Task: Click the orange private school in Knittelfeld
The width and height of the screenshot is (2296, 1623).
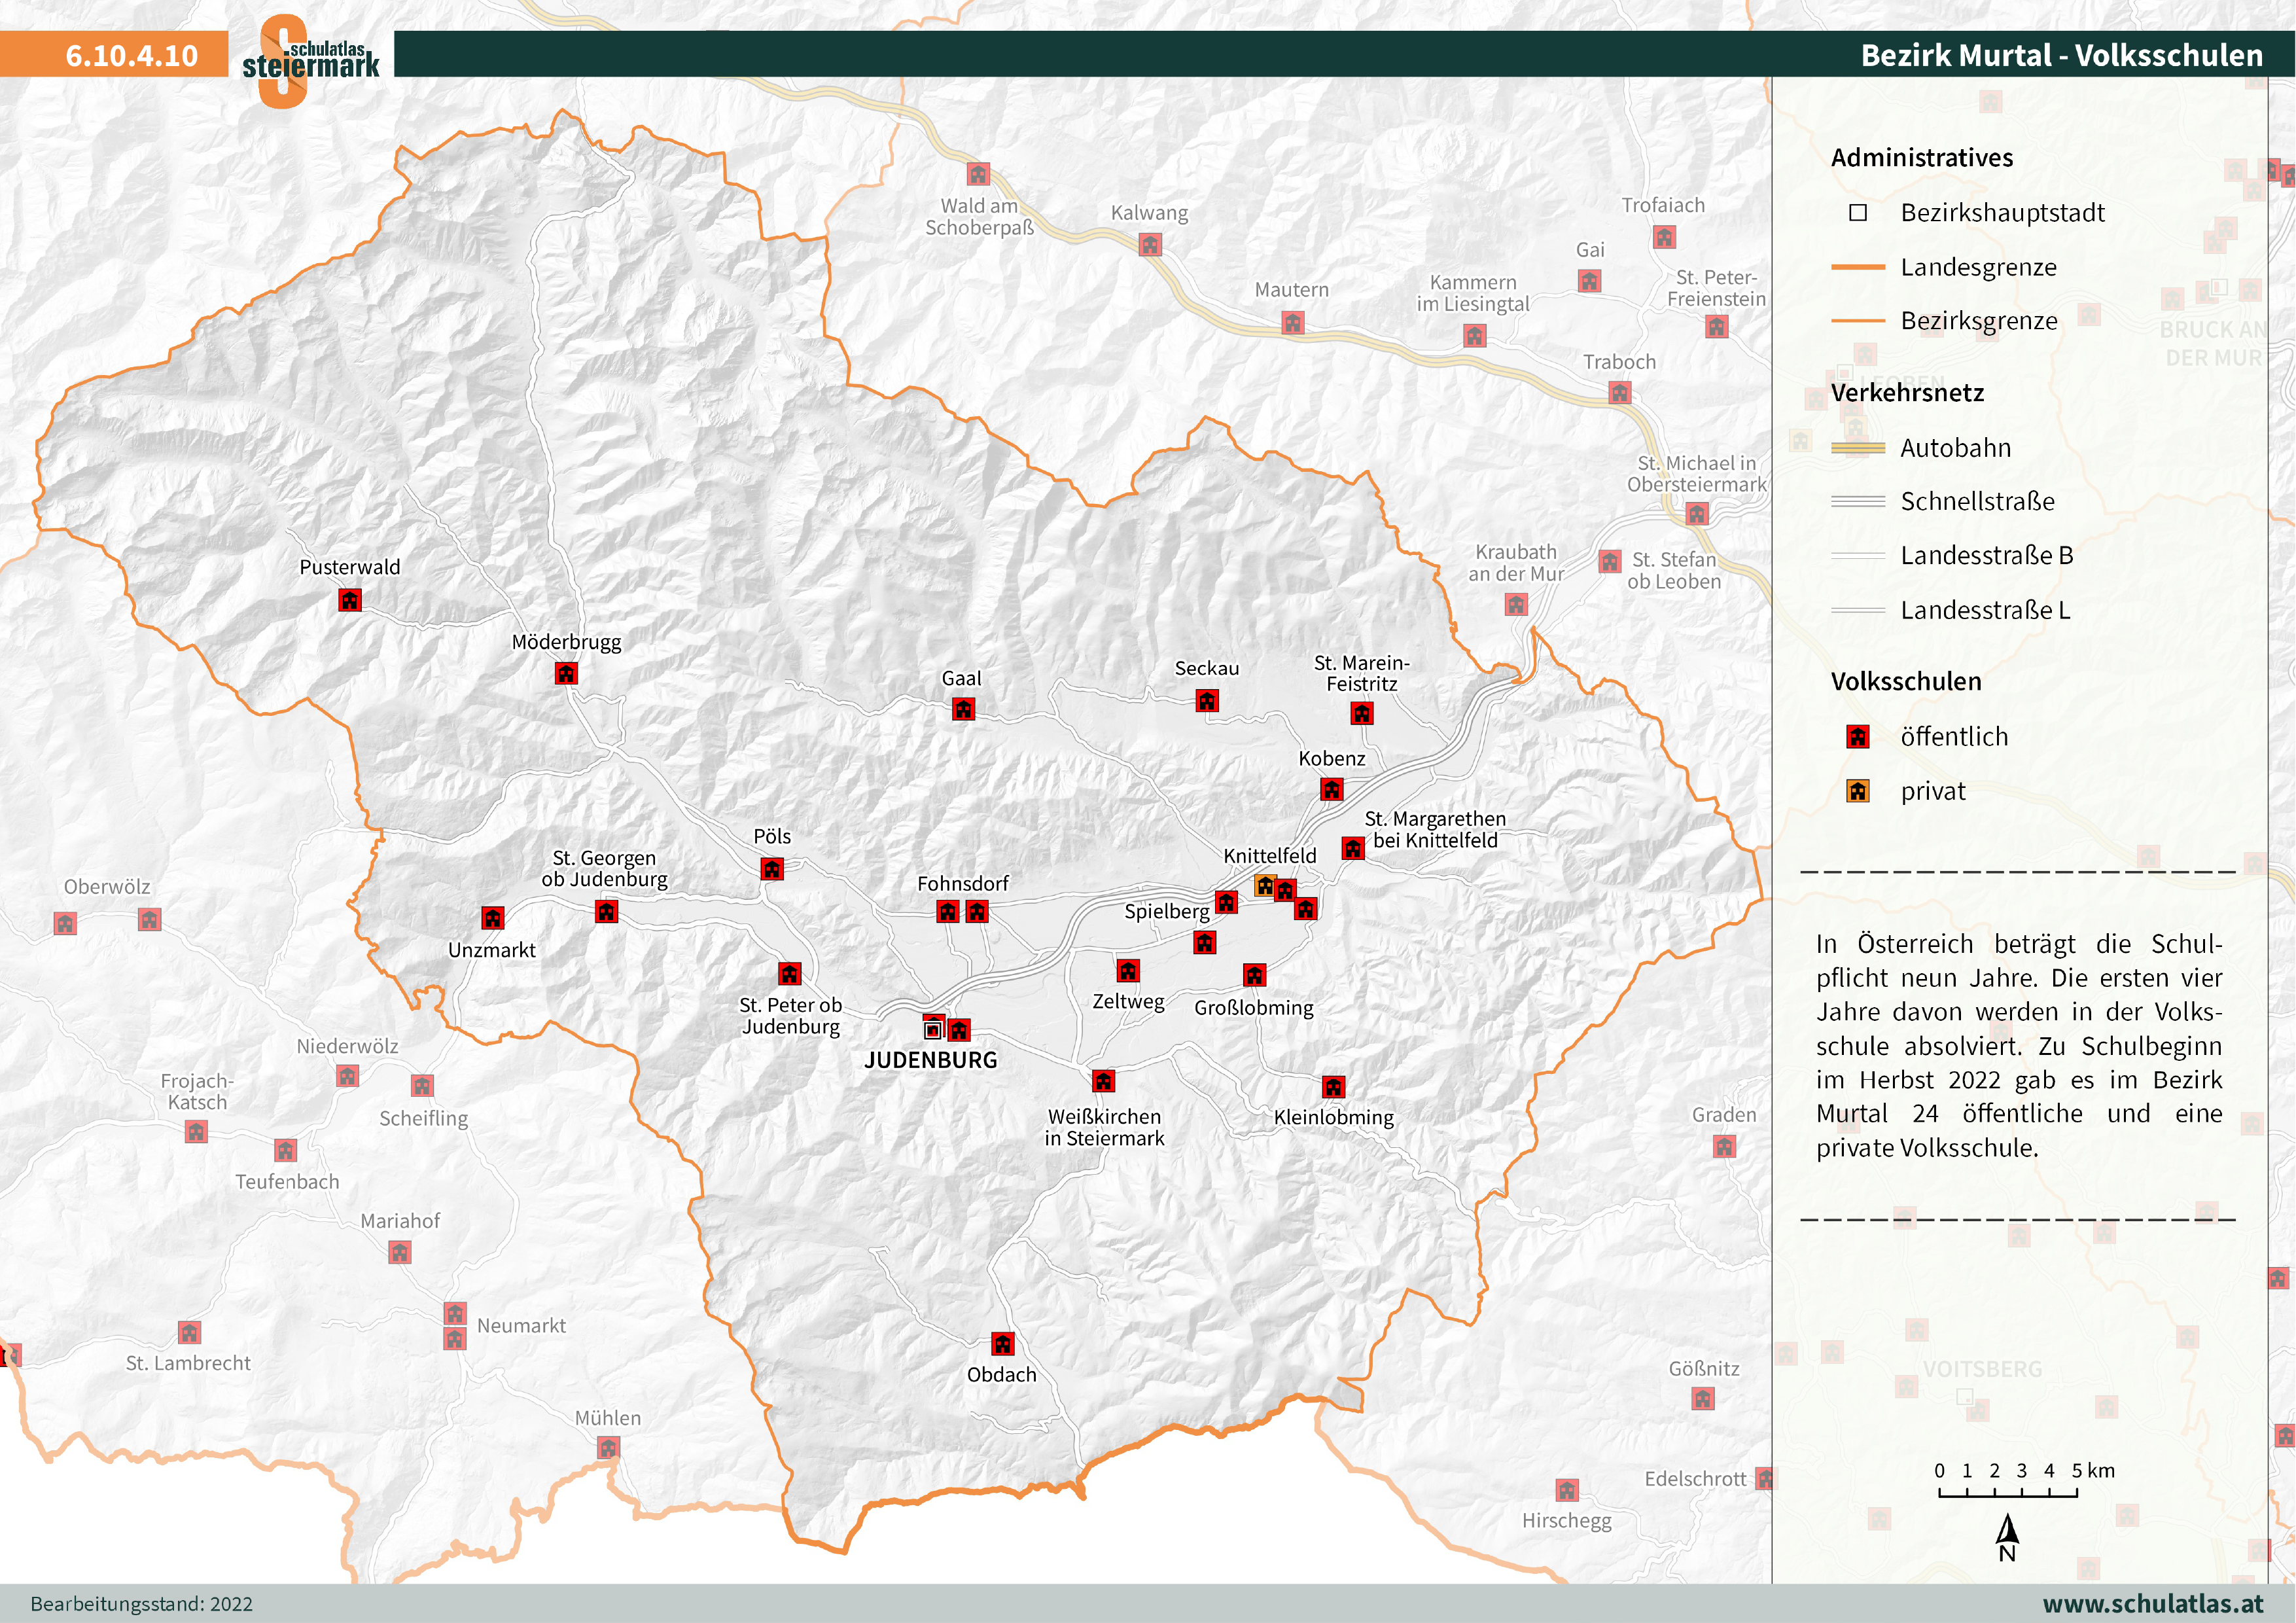Action: [1265, 885]
